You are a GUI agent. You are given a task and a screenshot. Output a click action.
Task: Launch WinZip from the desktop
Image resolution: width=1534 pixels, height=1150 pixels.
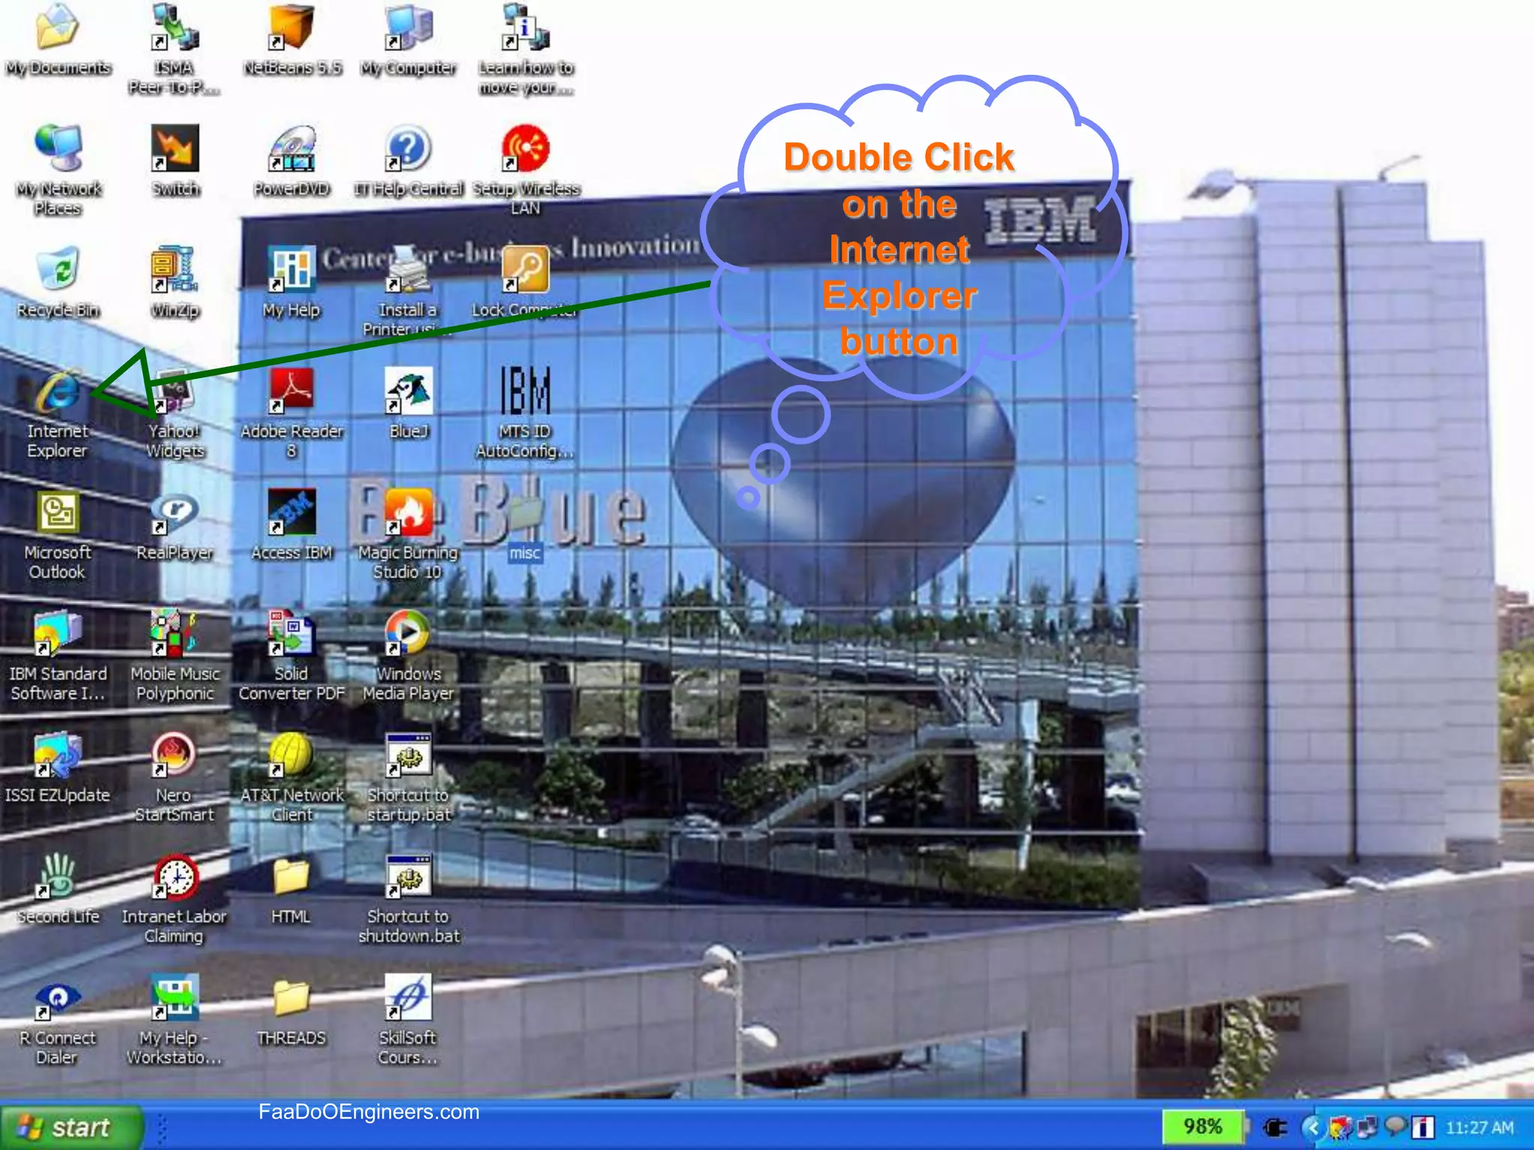click(175, 270)
